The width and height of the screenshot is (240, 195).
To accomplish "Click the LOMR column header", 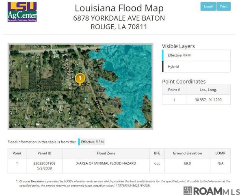I will (x=221, y=153).
